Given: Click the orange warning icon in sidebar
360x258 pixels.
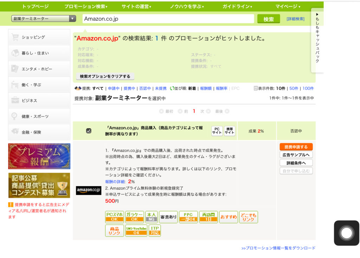Looking at the screenshot, I should [x=11, y=205].
